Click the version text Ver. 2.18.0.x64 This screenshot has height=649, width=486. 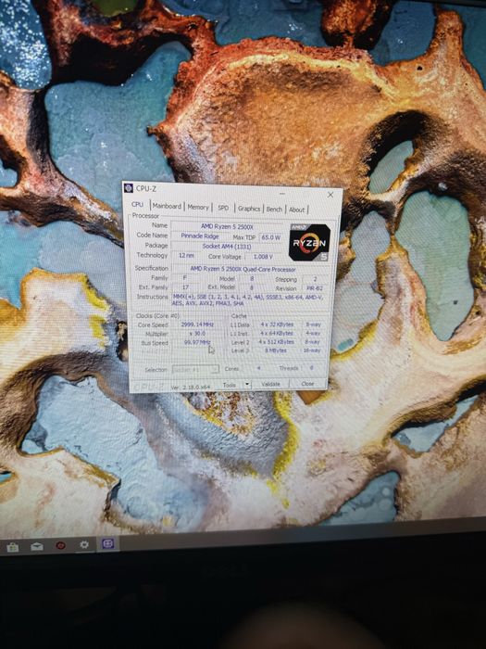[x=191, y=387]
